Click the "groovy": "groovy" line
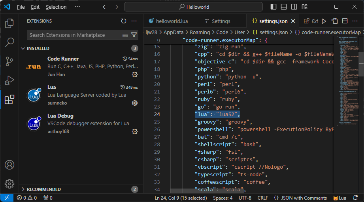364x202 pixels. click(x=223, y=122)
